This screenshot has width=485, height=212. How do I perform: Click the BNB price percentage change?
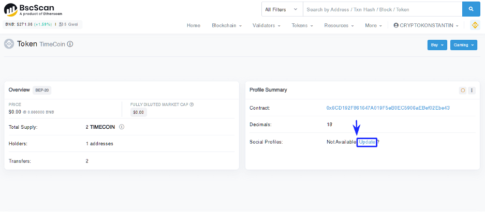click(43, 24)
